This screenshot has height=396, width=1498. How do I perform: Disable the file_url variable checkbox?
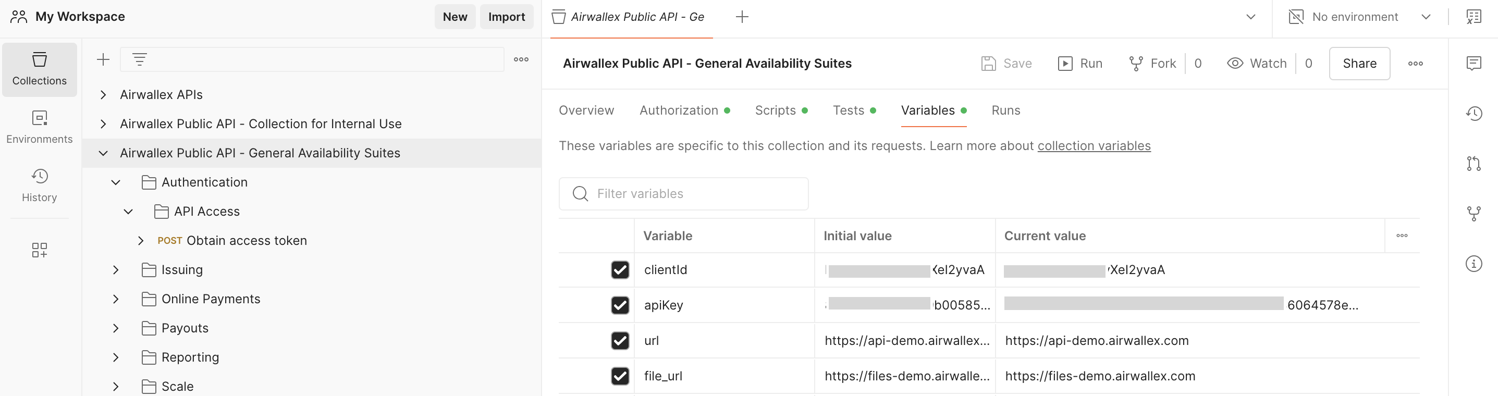coord(620,376)
